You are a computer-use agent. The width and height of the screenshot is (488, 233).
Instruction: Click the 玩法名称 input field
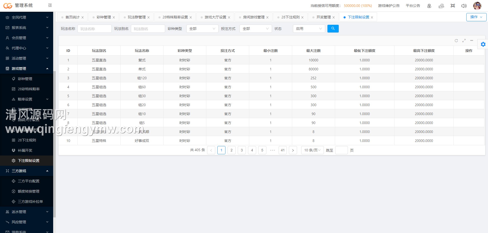pos(94,29)
